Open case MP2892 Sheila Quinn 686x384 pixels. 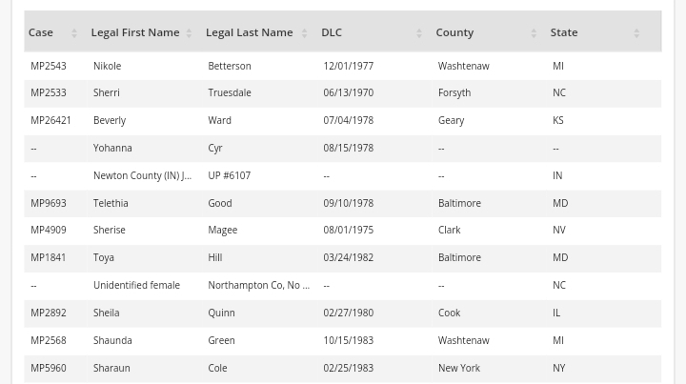(x=49, y=313)
